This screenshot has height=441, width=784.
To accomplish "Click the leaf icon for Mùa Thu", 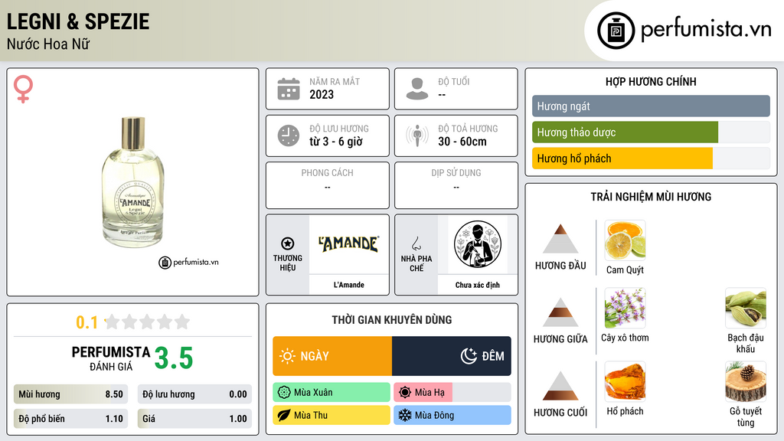I will (x=284, y=415).
